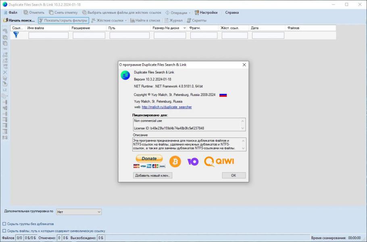Click the Ссыл... column header

point(18,28)
